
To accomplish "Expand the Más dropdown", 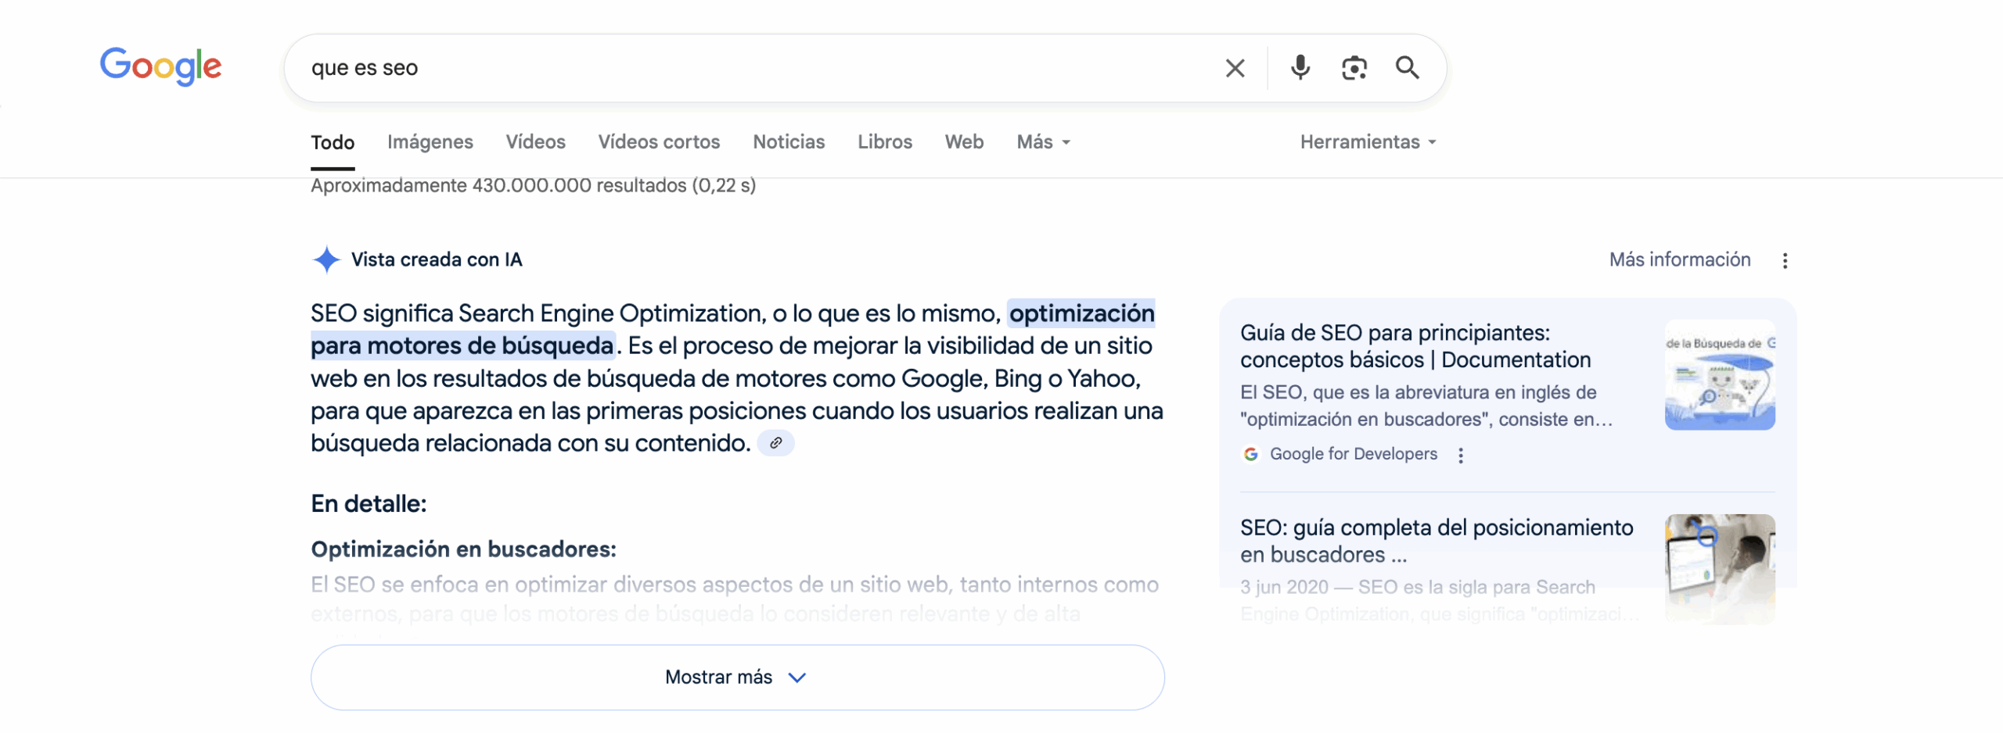I will (x=1044, y=142).
